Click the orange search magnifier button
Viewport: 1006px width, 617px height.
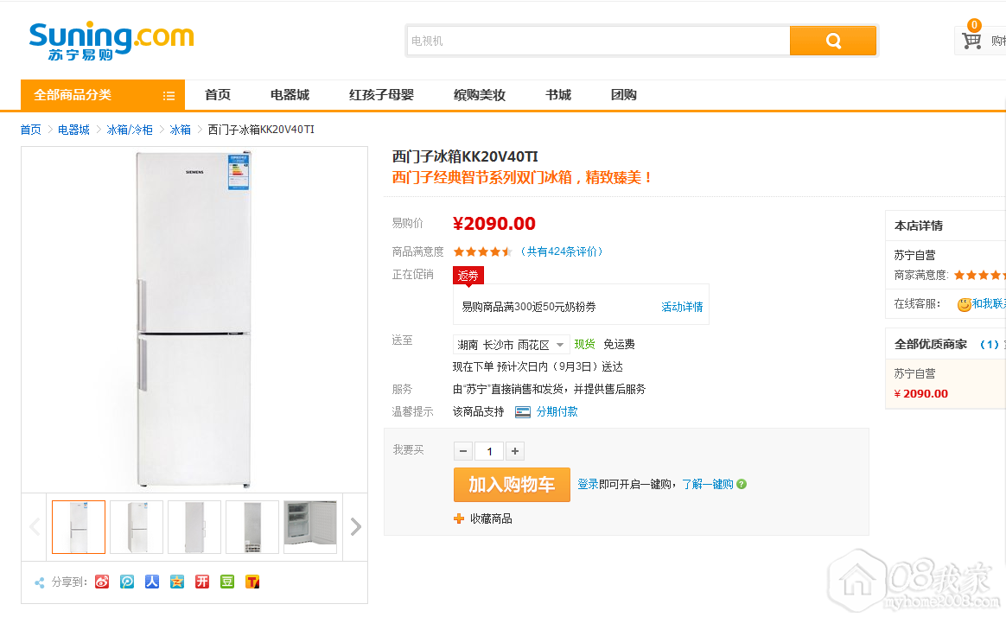[x=832, y=41]
